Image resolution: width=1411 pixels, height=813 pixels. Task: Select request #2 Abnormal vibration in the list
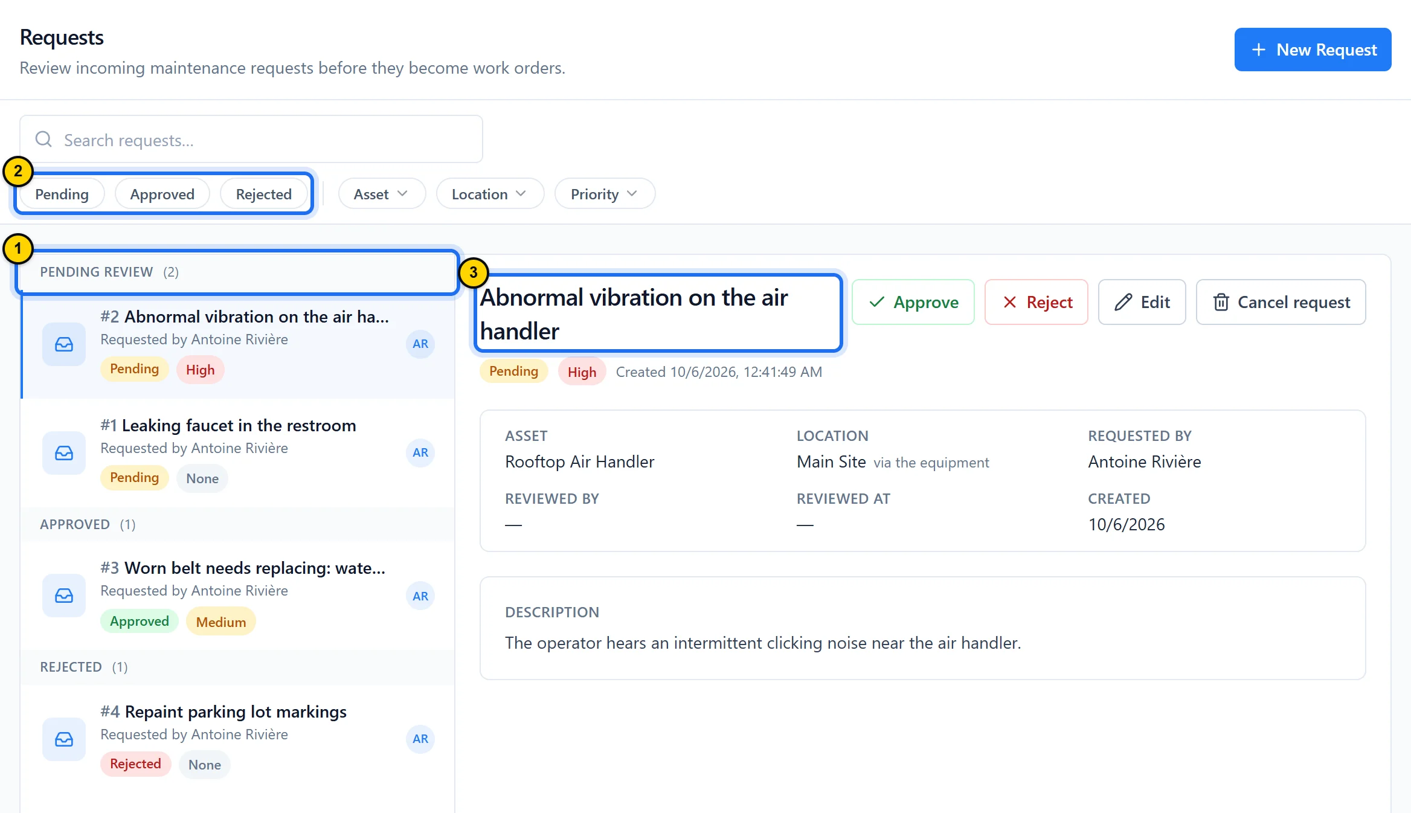pyautogui.click(x=238, y=344)
